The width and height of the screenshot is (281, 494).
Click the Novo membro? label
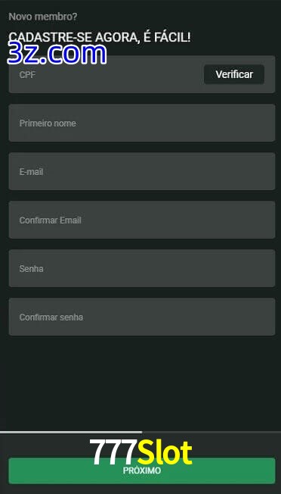pos(43,17)
